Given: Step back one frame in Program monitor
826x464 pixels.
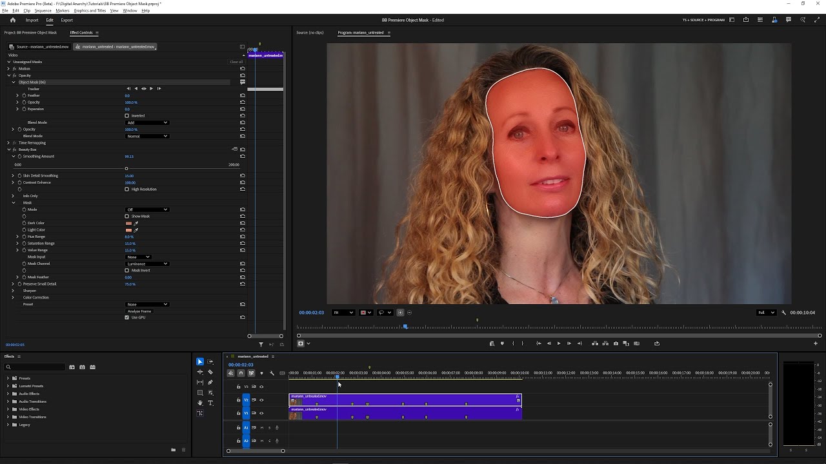Looking at the screenshot, I should pos(549,343).
